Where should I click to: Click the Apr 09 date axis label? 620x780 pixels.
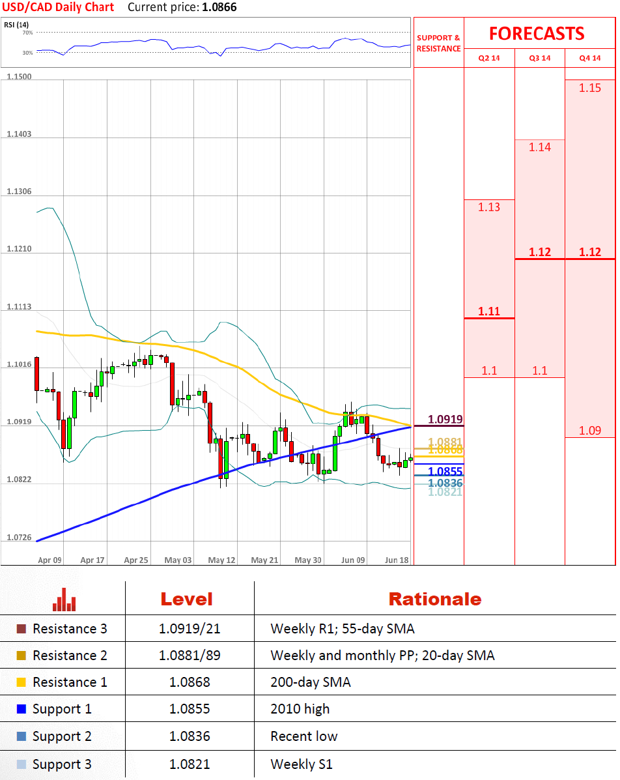pyautogui.click(x=49, y=560)
